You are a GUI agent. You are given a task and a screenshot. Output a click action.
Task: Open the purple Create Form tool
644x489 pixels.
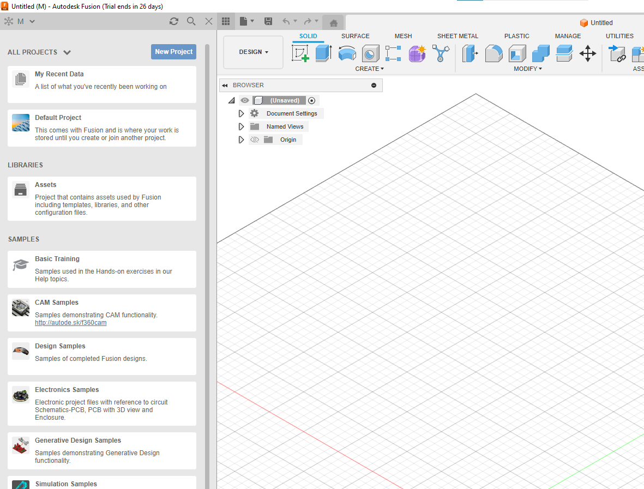417,53
